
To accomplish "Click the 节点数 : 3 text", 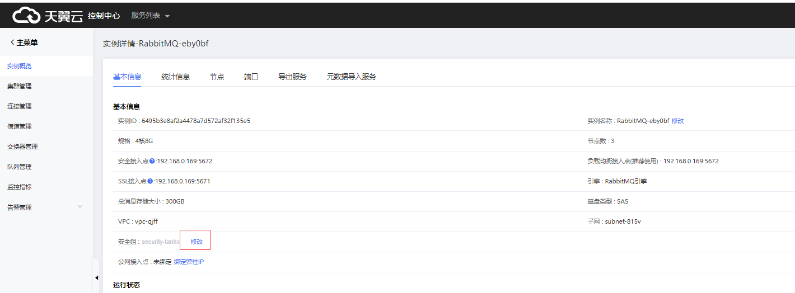I will (x=601, y=141).
